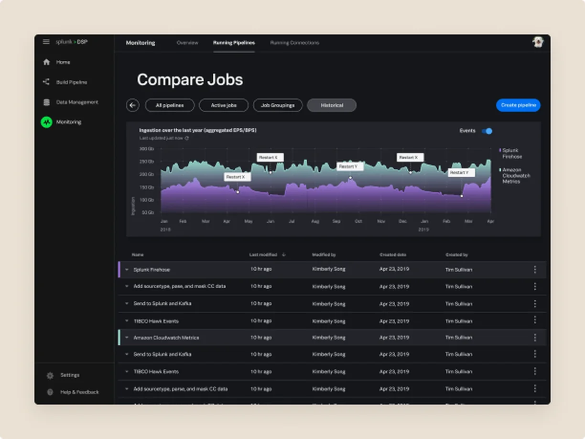The image size is (585, 439).
Task: Open more options for first Add sourcetype row
Action: tap(535, 286)
